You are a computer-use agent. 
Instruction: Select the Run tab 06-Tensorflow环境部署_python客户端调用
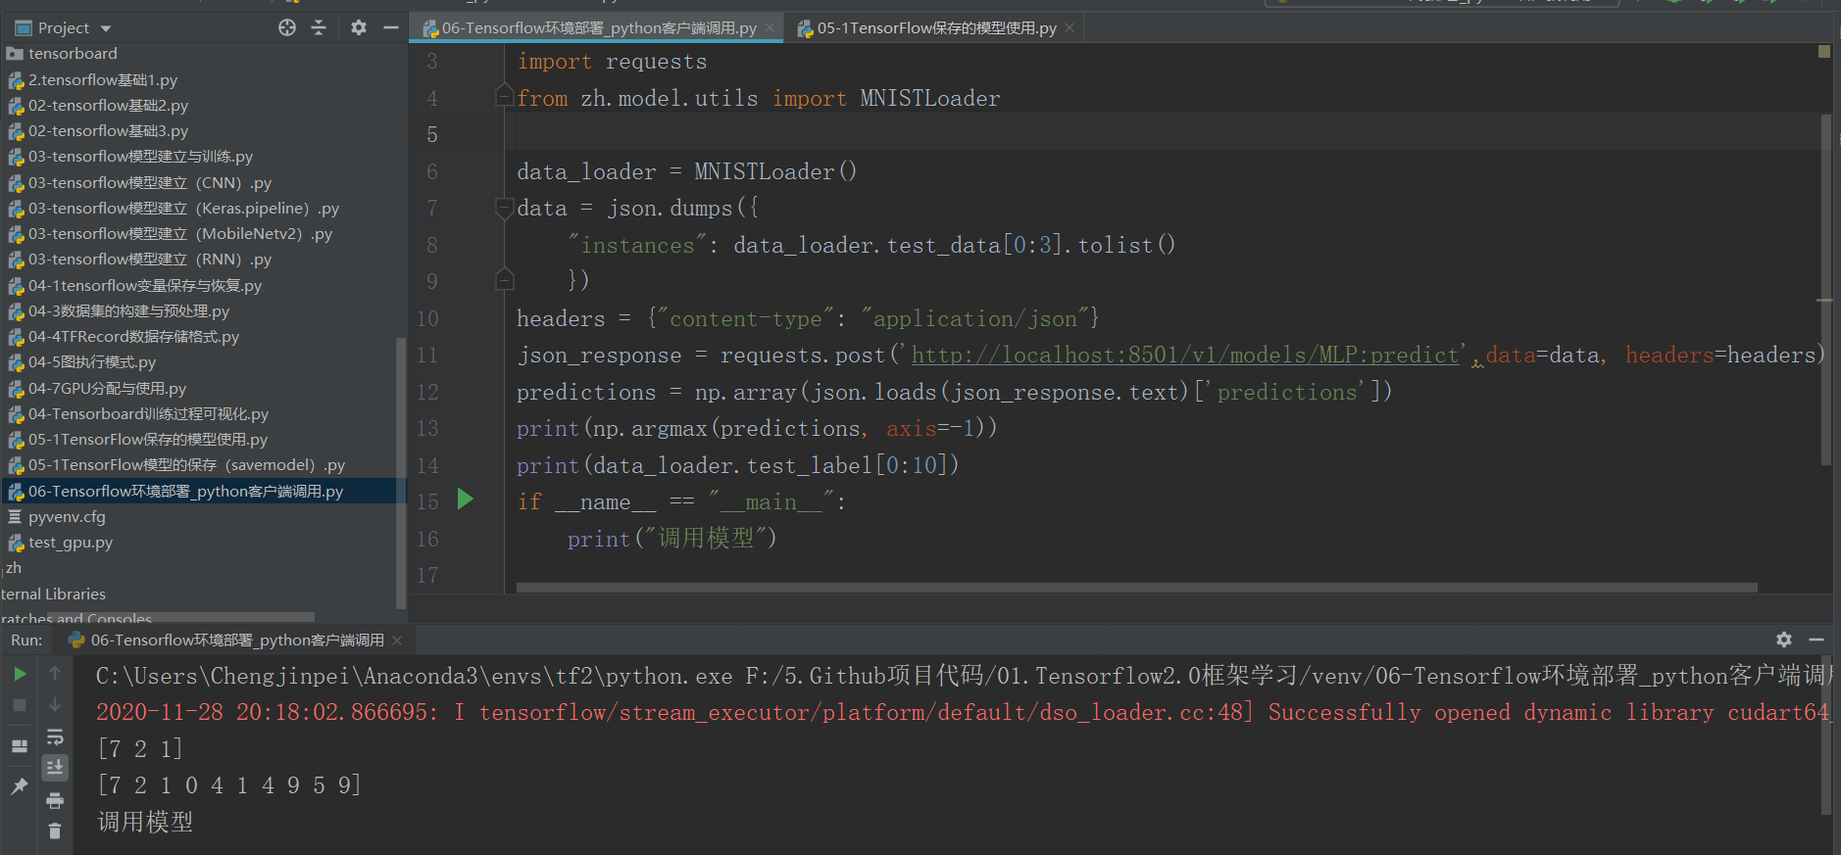point(235,641)
